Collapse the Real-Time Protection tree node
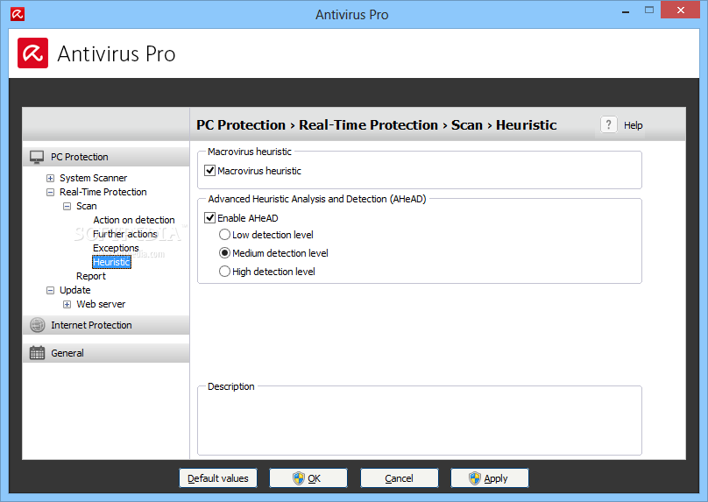Viewport: 708px width, 502px height. point(50,193)
